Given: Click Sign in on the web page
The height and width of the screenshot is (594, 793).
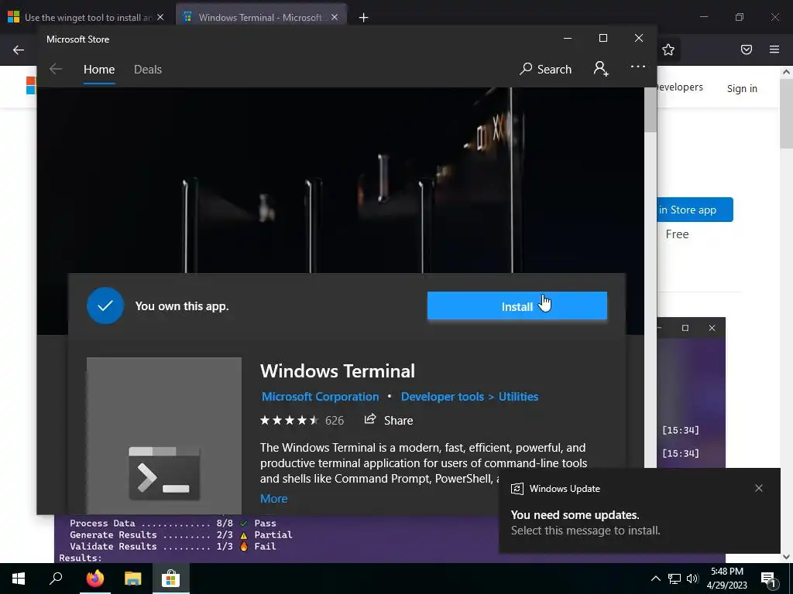Looking at the screenshot, I should click(x=742, y=88).
